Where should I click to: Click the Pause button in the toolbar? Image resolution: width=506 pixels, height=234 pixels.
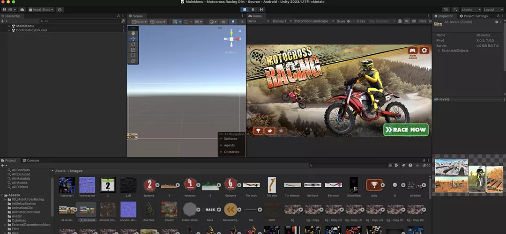point(253,9)
